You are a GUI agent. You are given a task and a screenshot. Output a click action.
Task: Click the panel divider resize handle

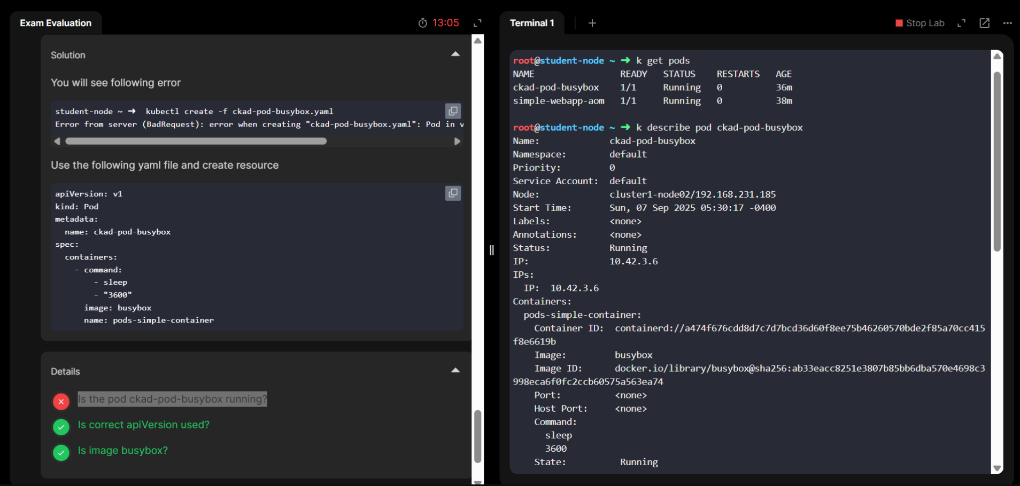491,250
